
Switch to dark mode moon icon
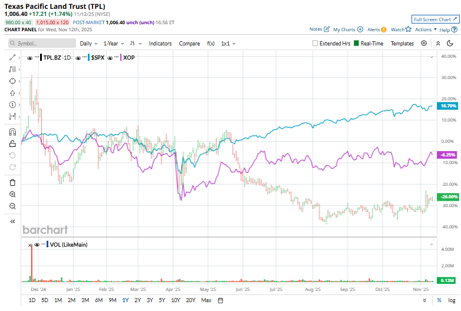pyautogui.click(x=451, y=43)
